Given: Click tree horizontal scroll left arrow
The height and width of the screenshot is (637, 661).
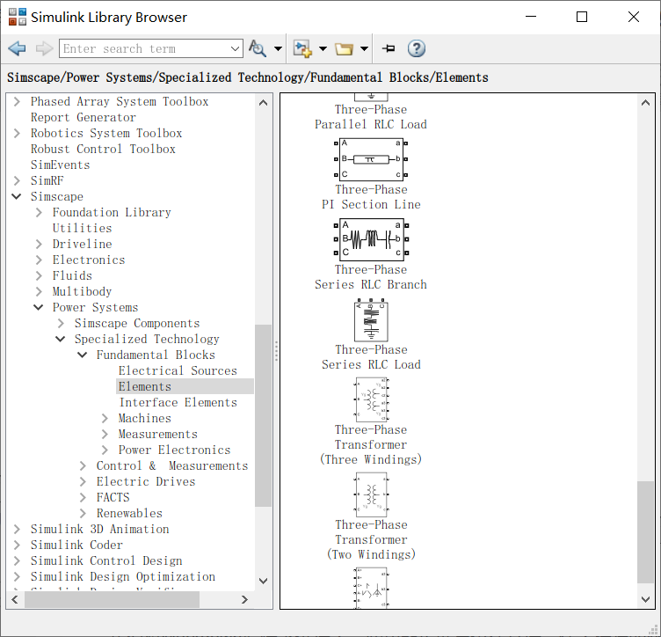Looking at the screenshot, I should click(x=15, y=599).
